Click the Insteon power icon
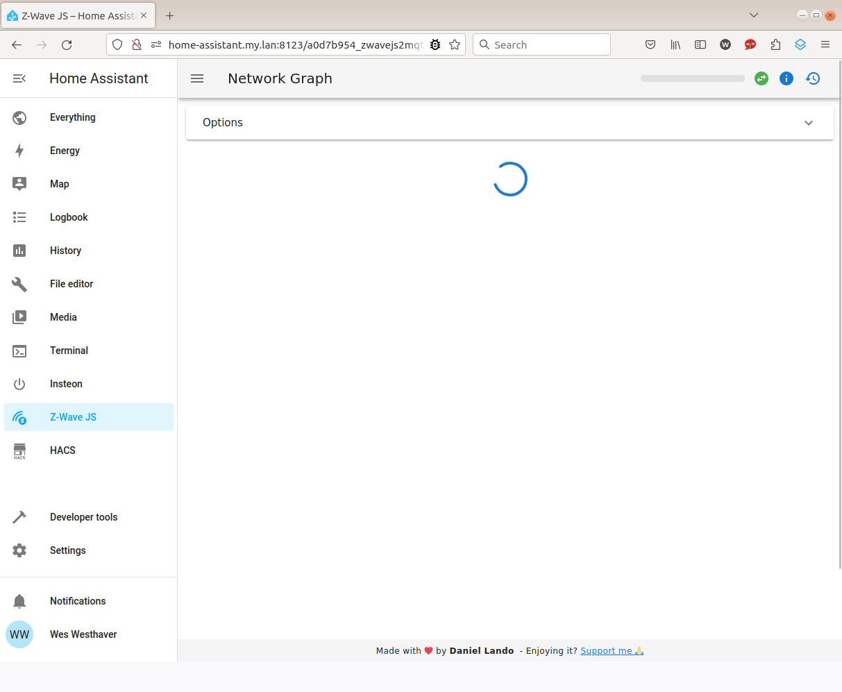 click(x=19, y=384)
